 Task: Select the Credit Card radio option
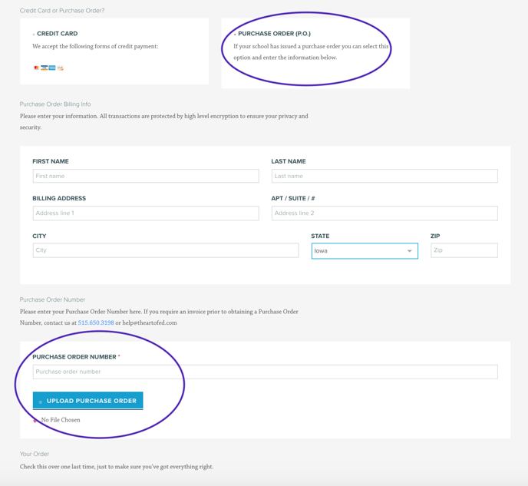tap(34, 35)
